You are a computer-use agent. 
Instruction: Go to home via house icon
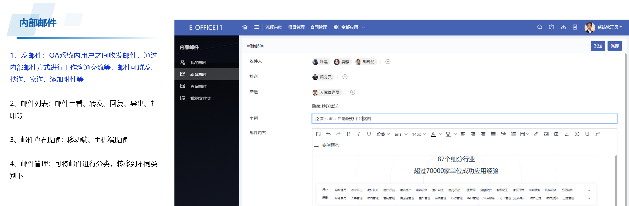[x=245, y=27]
